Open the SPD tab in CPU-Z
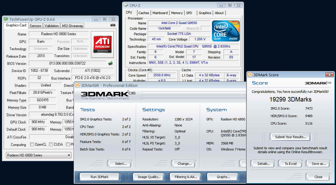 click(189, 13)
